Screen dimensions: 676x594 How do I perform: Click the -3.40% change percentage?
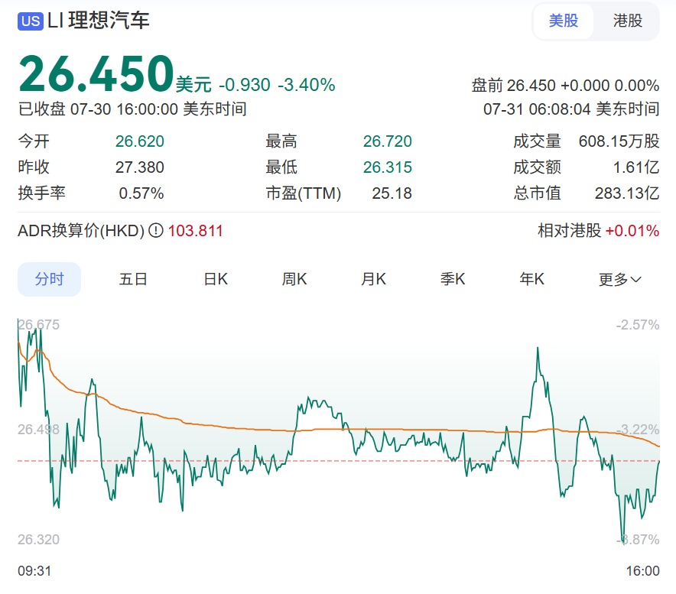(x=307, y=85)
